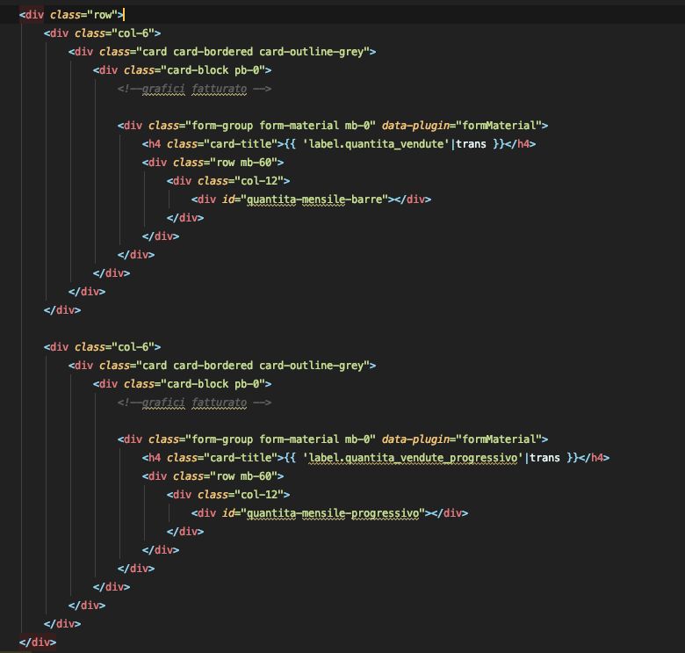Click the id attribute before "quantita-mensile-barre"
This screenshot has width=685, height=653.
pos(228,200)
